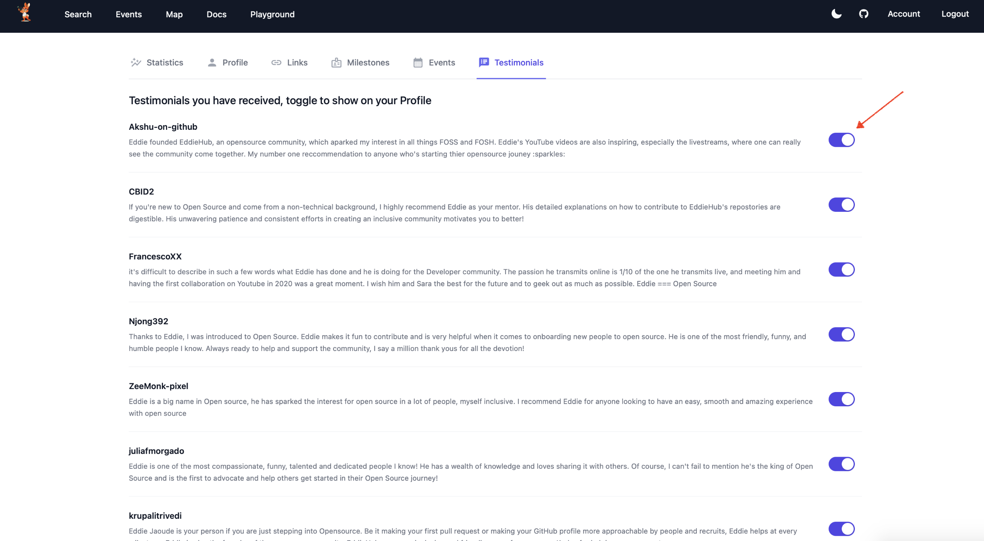Open Milestones via the badge icon

[336, 62]
